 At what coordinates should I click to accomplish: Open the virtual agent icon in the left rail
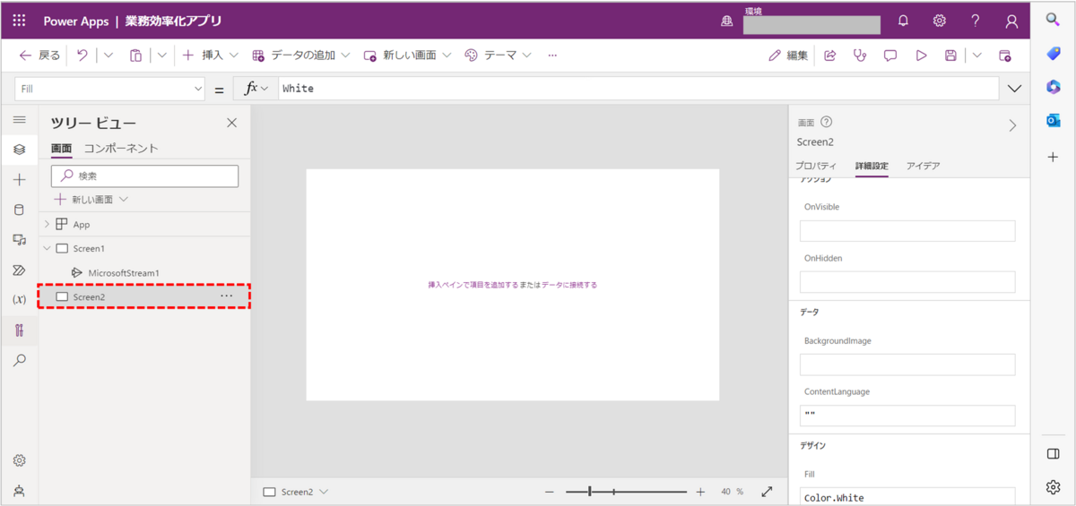(19, 491)
